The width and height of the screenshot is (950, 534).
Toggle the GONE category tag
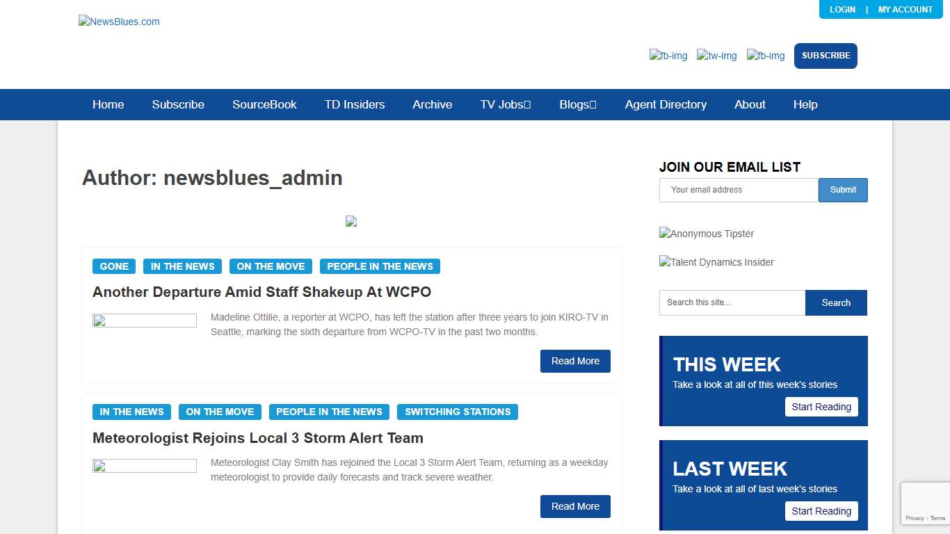pyautogui.click(x=113, y=266)
